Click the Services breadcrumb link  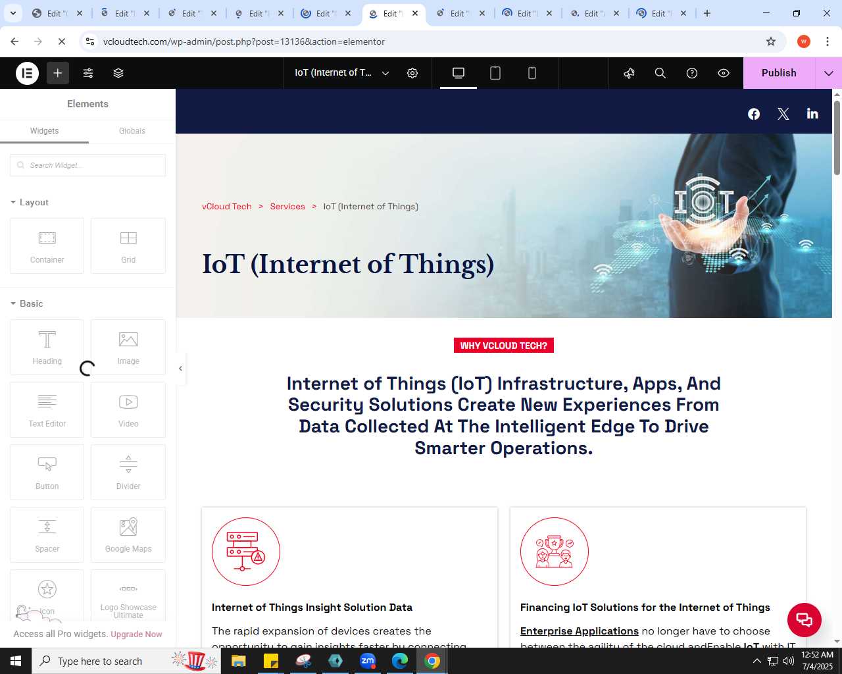click(287, 207)
